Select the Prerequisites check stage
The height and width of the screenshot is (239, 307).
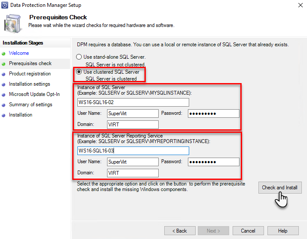pos(30,63)
